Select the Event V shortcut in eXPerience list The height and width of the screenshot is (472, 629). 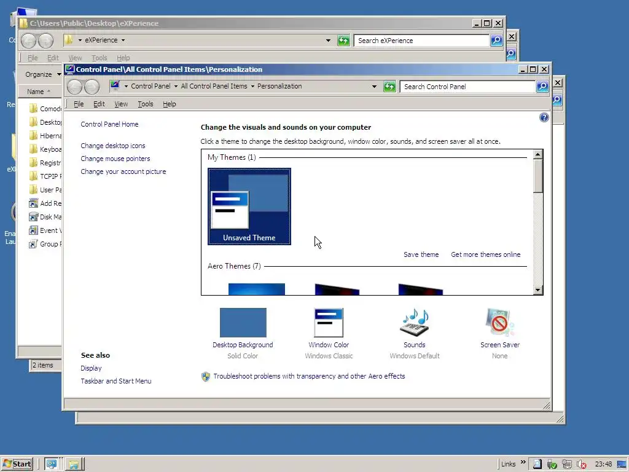click(x=45, y=230)
